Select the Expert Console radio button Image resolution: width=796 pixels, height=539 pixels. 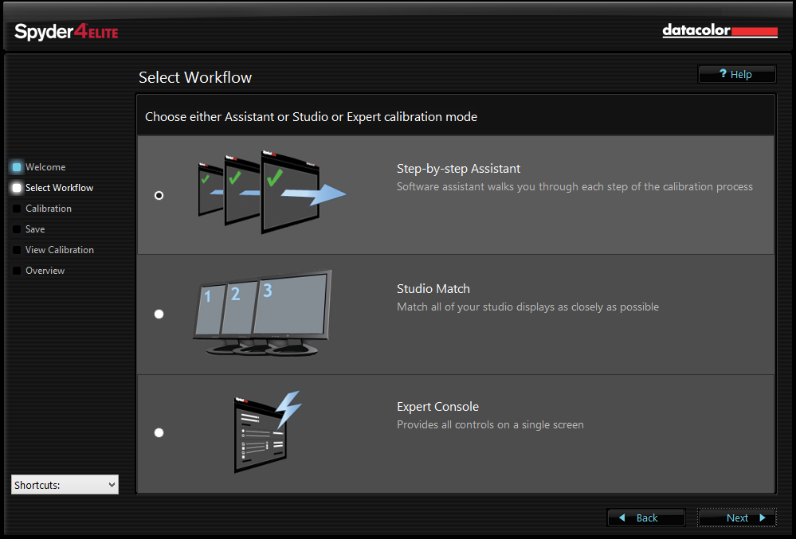(x=159, y=432)
